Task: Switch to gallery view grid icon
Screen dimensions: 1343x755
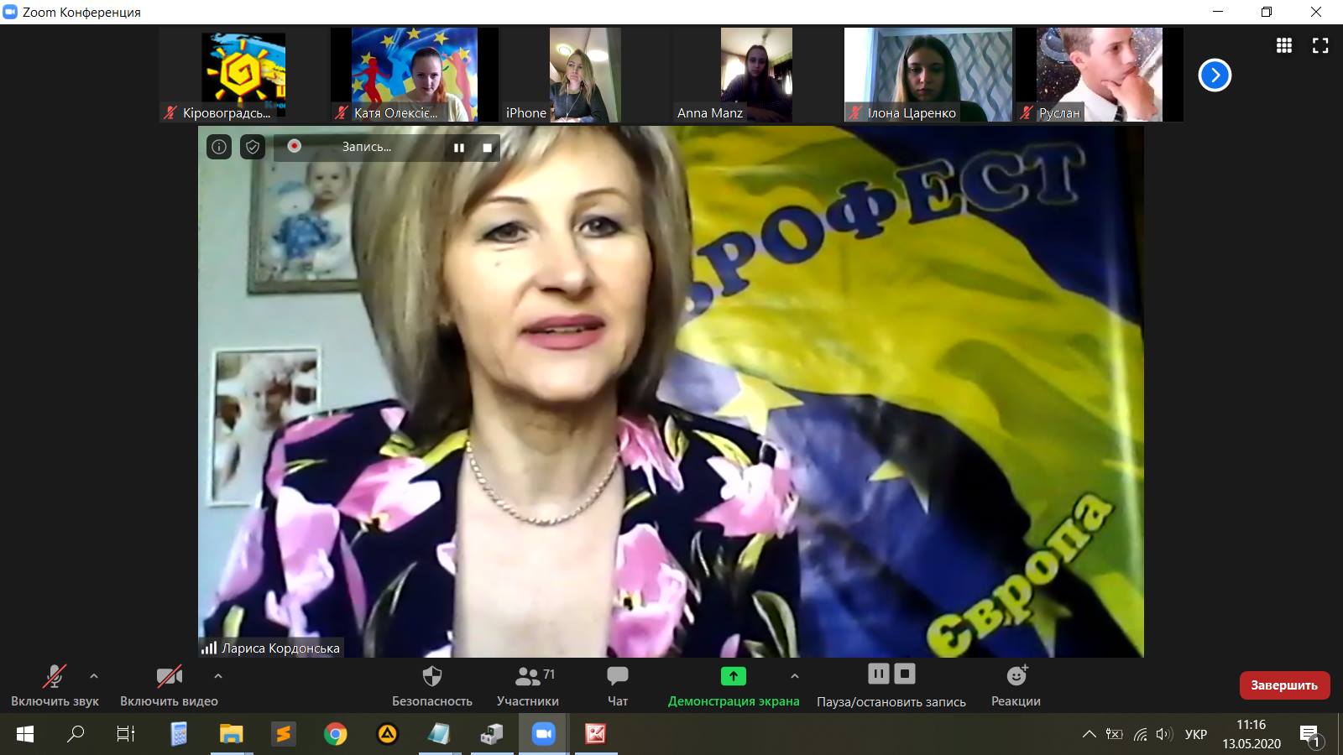Action: [1283, 46]
